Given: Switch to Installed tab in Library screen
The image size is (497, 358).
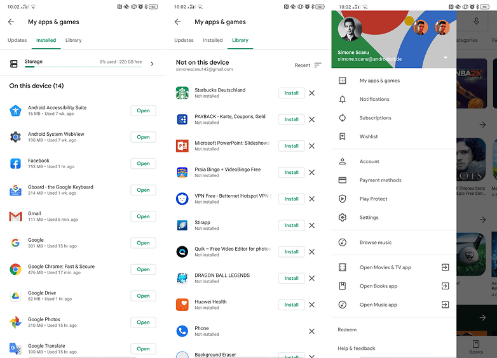Looking at the screenshot, I should [x=213, y=40].
